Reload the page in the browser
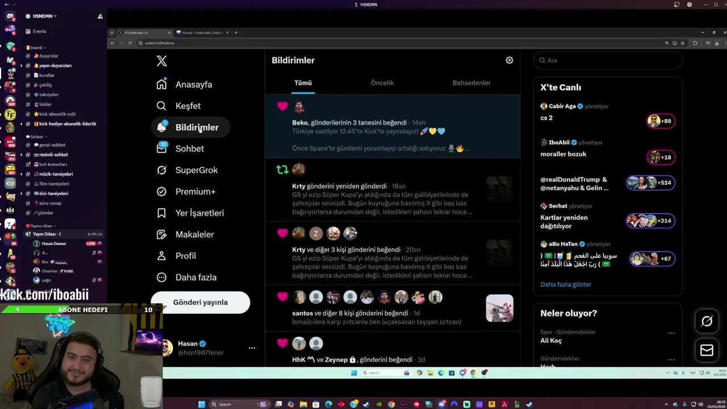Screen dimensions: 727x409 point(130,43)
